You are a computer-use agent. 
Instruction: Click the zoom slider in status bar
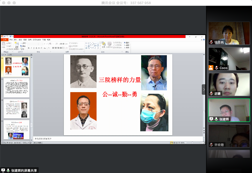click(x=193, y=143)
